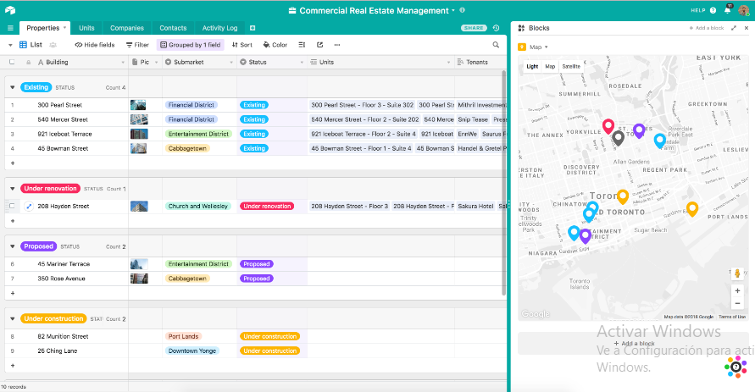Switch map to Light style
Image resolution: width=755 pixels, height=392 pixels.
tap(532, 66)
